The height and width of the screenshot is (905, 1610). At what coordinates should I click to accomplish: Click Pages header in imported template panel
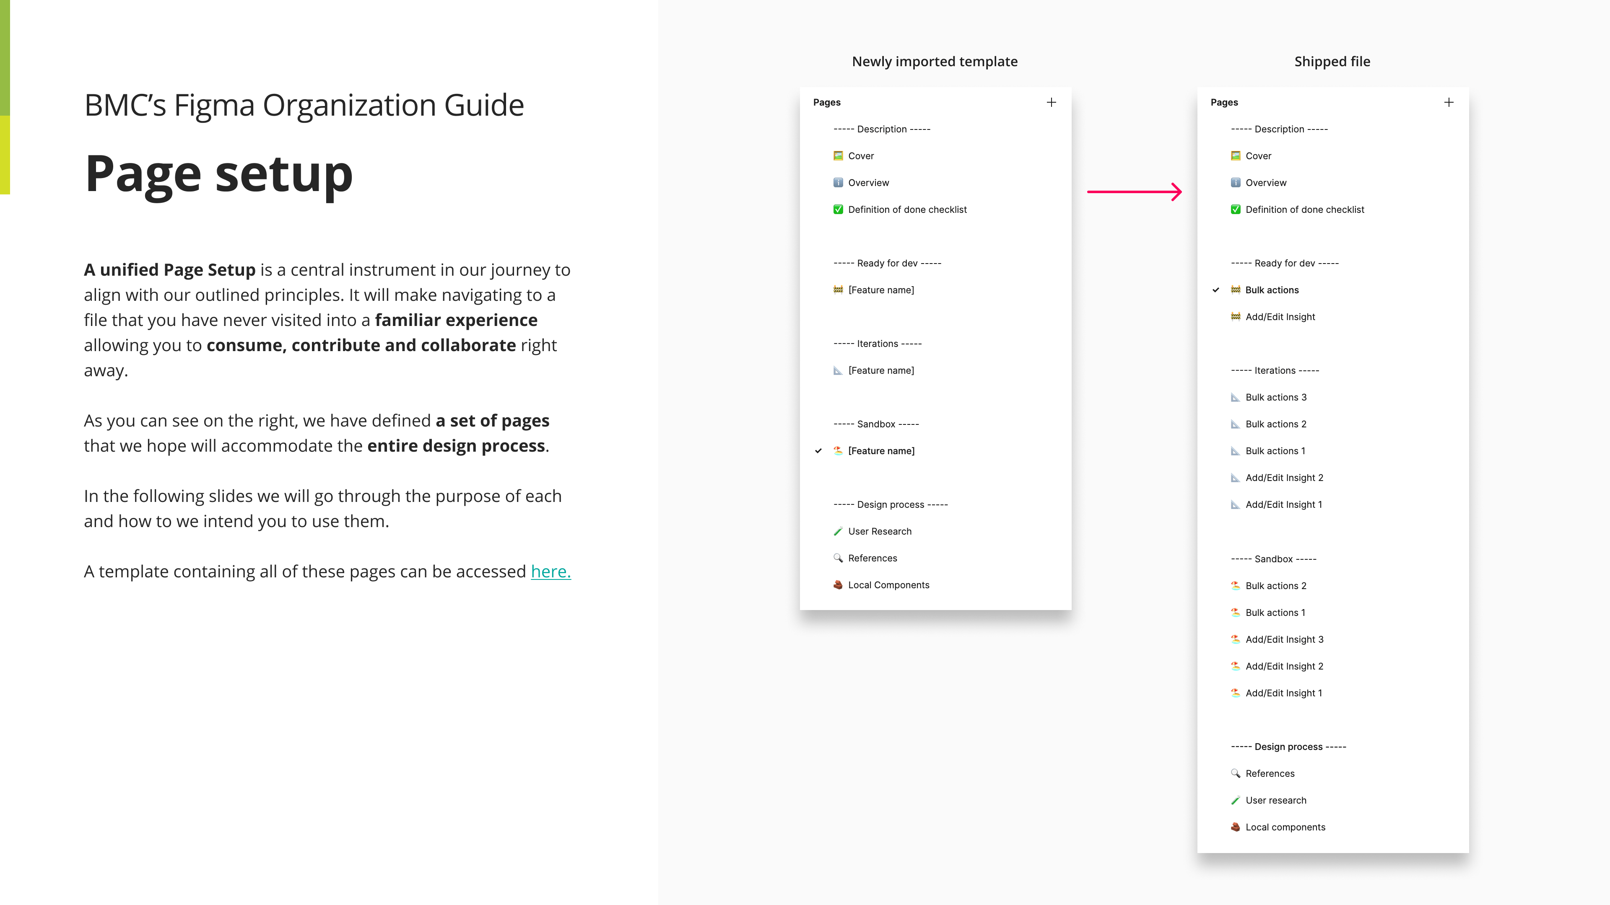tap(827, 102)
